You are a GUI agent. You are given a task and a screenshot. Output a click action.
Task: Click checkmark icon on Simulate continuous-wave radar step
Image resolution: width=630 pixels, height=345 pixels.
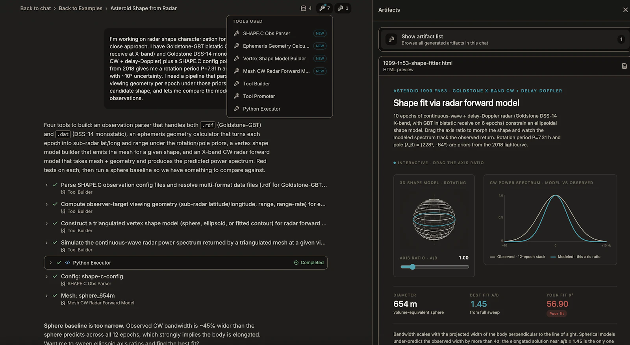pos(55,243)
